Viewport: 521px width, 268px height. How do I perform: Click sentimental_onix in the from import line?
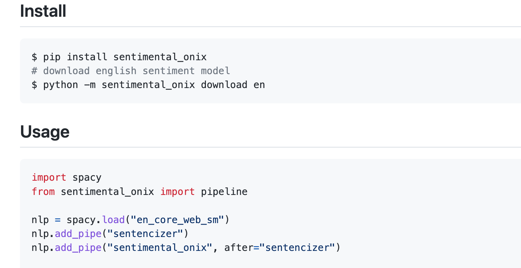coord(107,192)
